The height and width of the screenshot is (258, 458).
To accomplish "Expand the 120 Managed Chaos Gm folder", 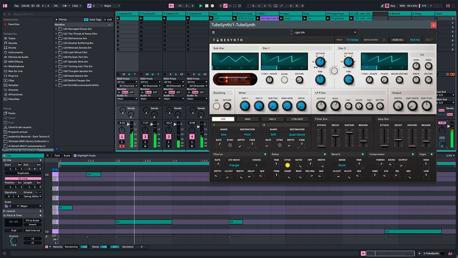I will point(56,29).
